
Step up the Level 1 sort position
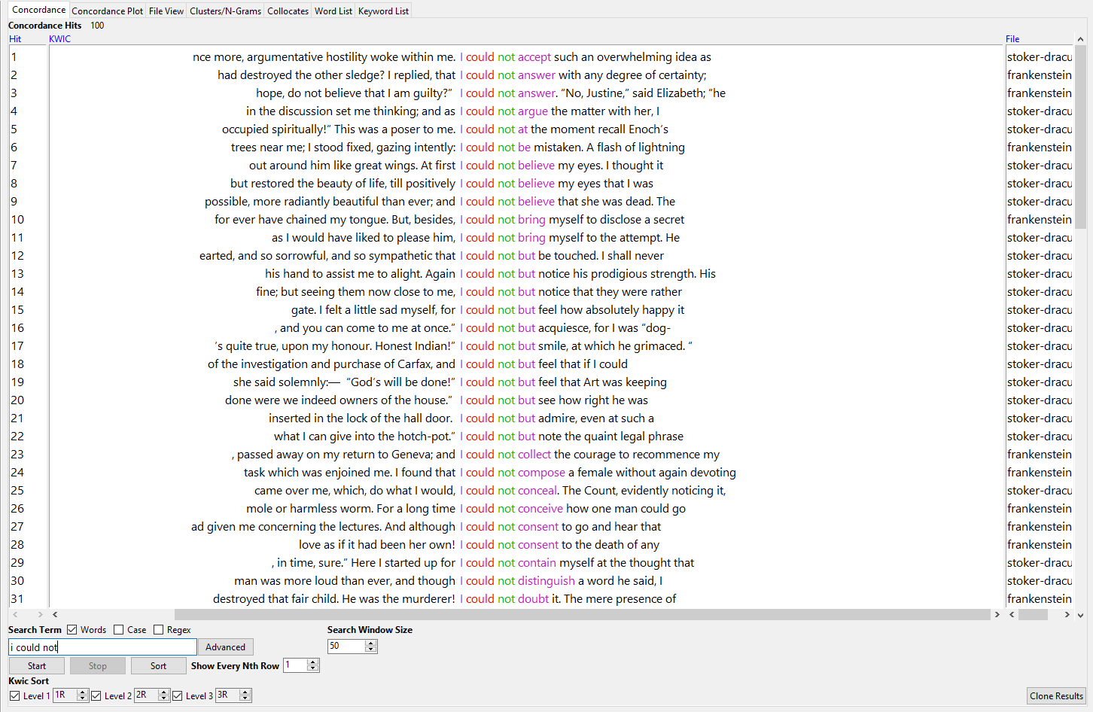(x=83, y=693)
